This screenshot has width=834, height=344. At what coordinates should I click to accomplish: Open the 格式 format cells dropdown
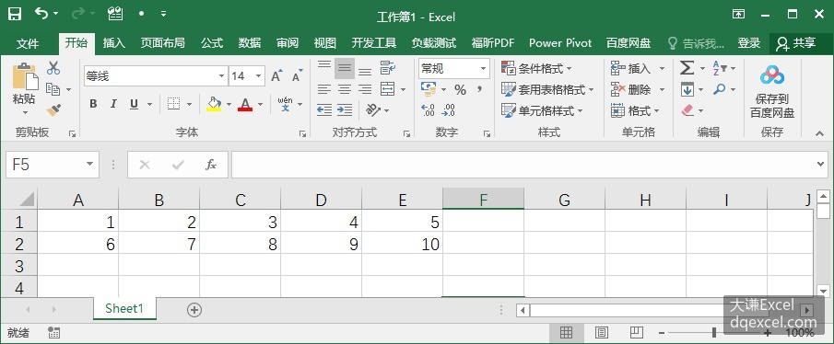635,111
